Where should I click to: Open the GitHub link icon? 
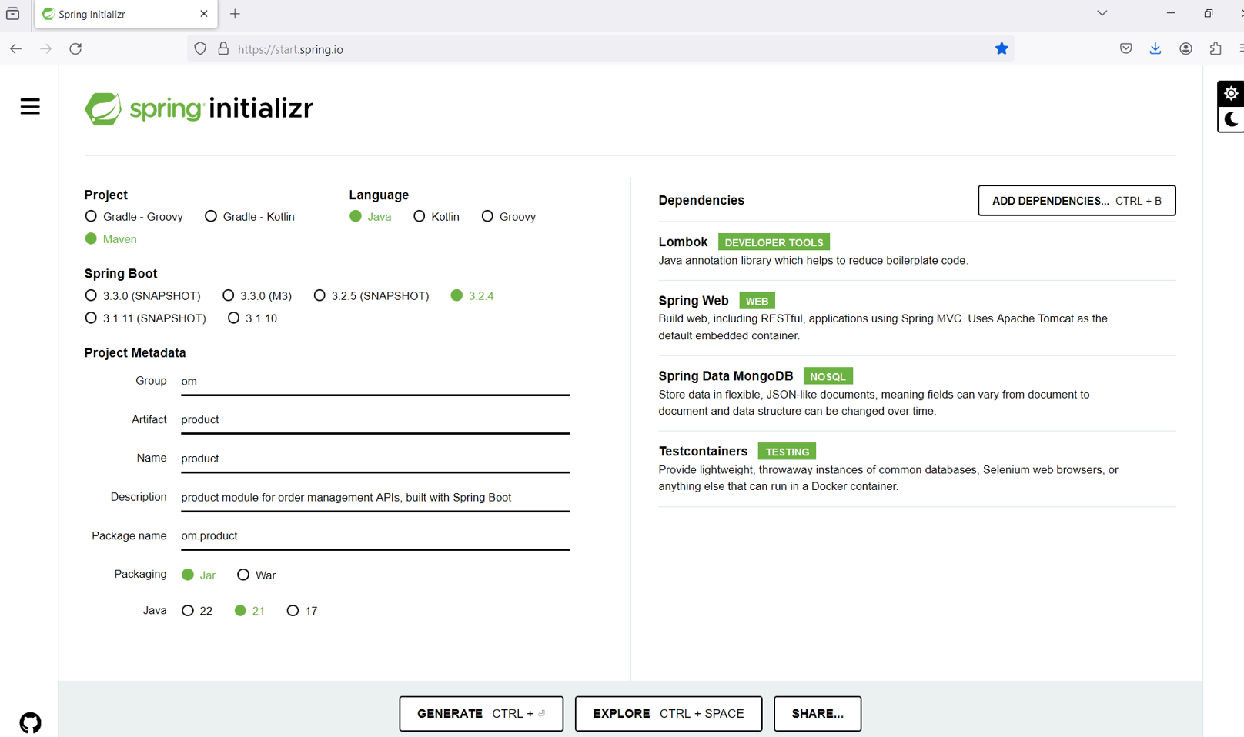click(x=31, y=722)
